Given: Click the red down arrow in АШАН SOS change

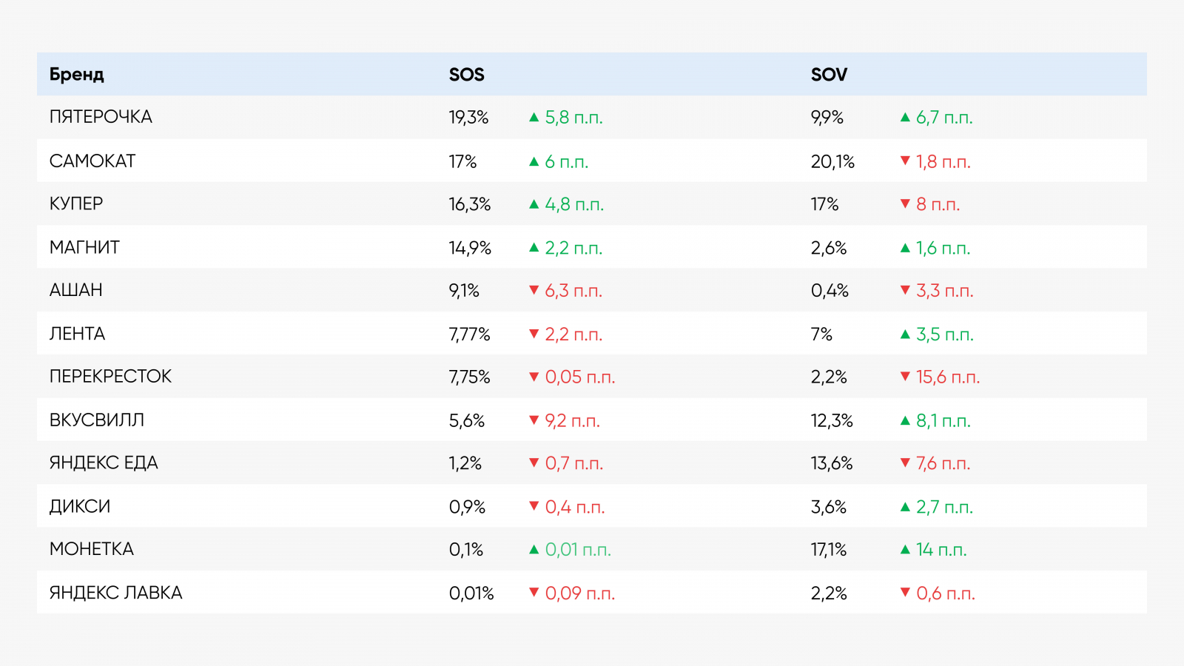Looking at the screenshot, I should pyautogui.click(x=534, y=290).
